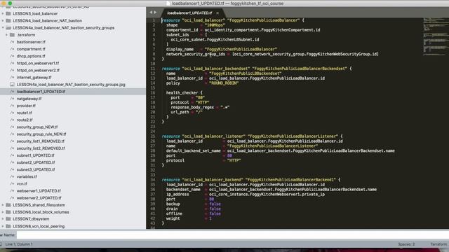This screenshot has height=252, width=449.
Task: Expand the LESSON5_shared_filesystem folder
Action: 3,205
